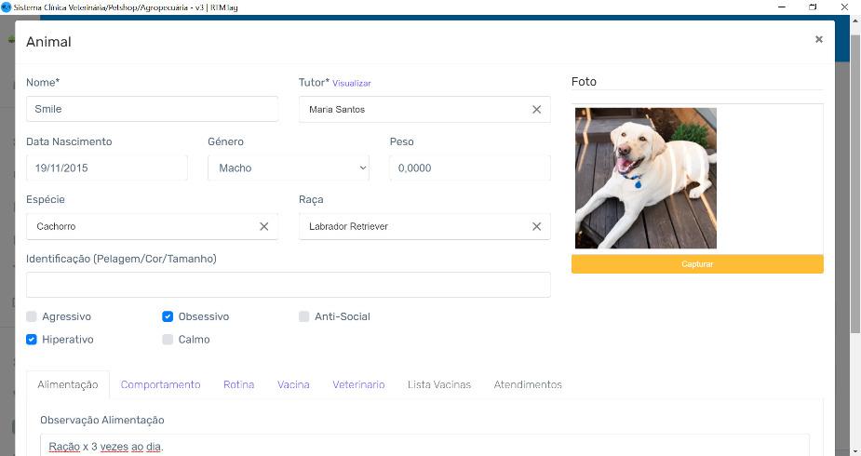This screenshot has width=861, height=456.
Task: Tick the Anti-Social checkbox
Action: [304, 316]
